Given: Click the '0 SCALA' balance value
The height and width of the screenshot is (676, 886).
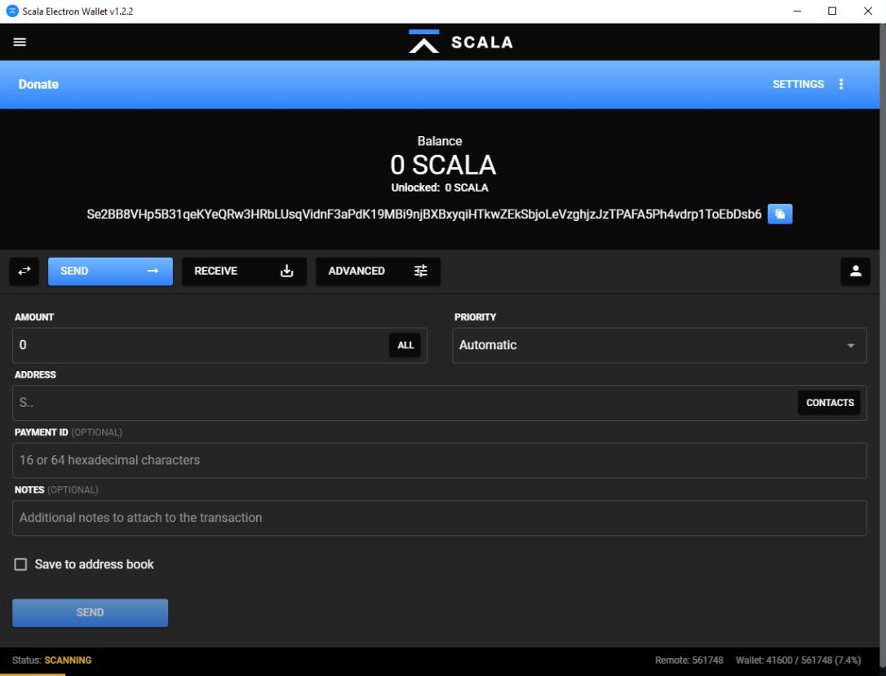Looking at the screenshot, I should click(x=443, y=165).
